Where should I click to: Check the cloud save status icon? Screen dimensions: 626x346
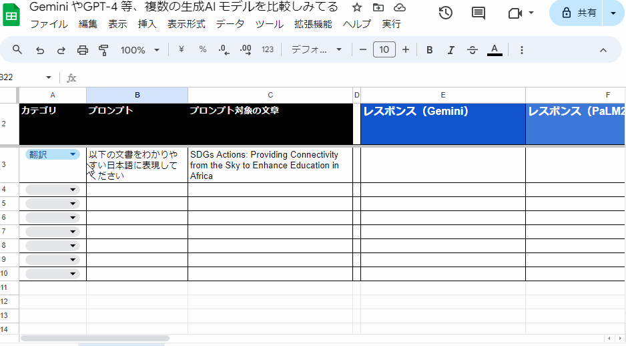click(400, 7)
